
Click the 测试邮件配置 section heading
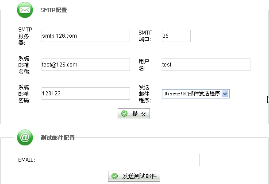(58, 138)
